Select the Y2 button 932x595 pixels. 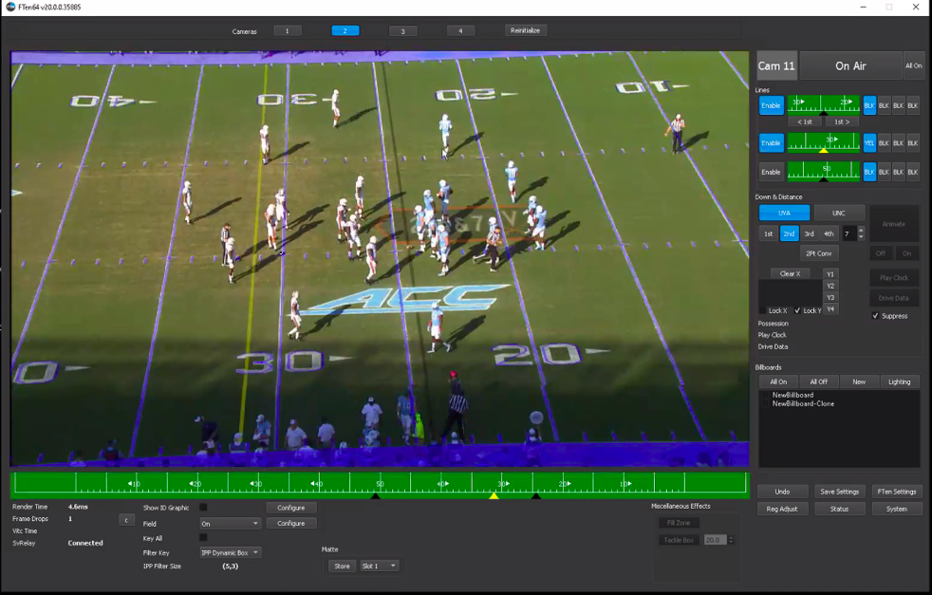pyautogui.click(x=830, y=286)
